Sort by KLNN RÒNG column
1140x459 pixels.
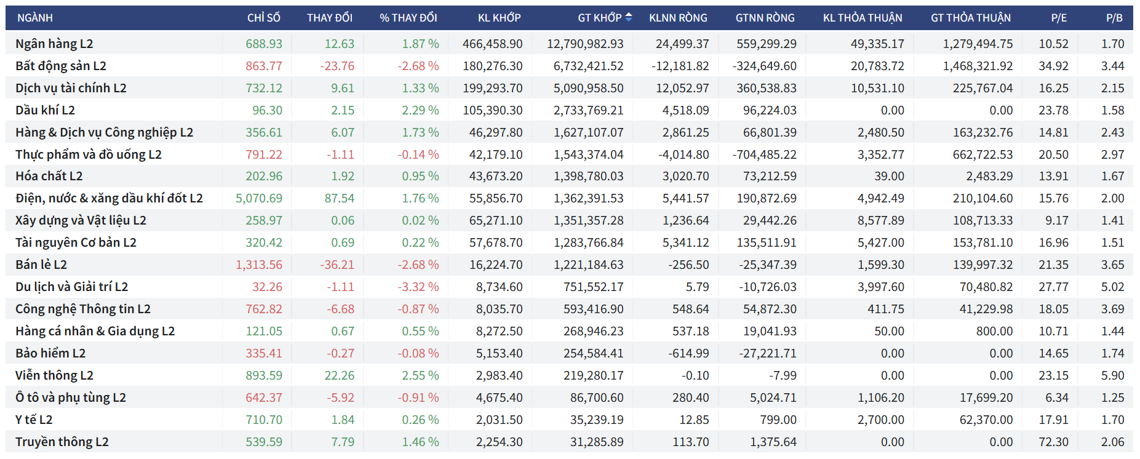point(678,18)
